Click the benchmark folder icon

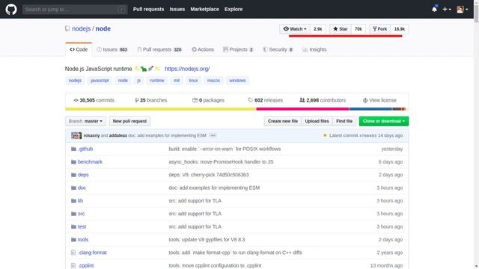tap(73, 162)
